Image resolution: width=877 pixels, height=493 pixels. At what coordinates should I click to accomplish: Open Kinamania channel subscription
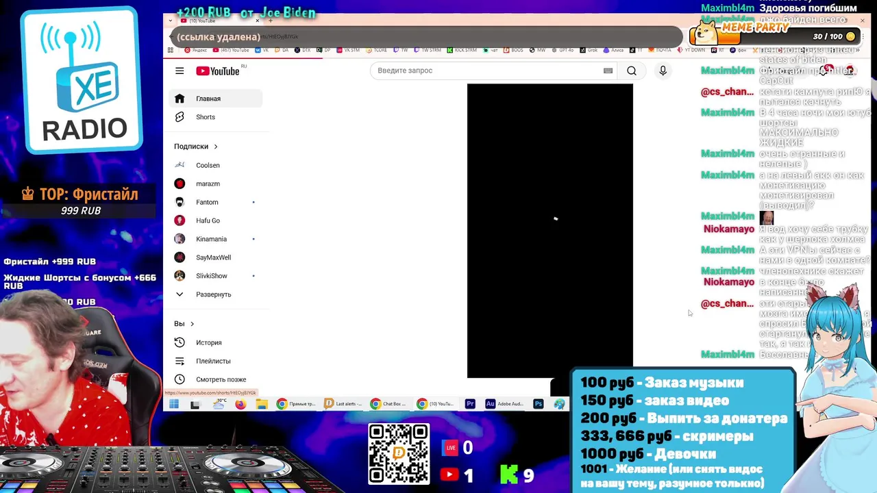(x=216, y=239)
